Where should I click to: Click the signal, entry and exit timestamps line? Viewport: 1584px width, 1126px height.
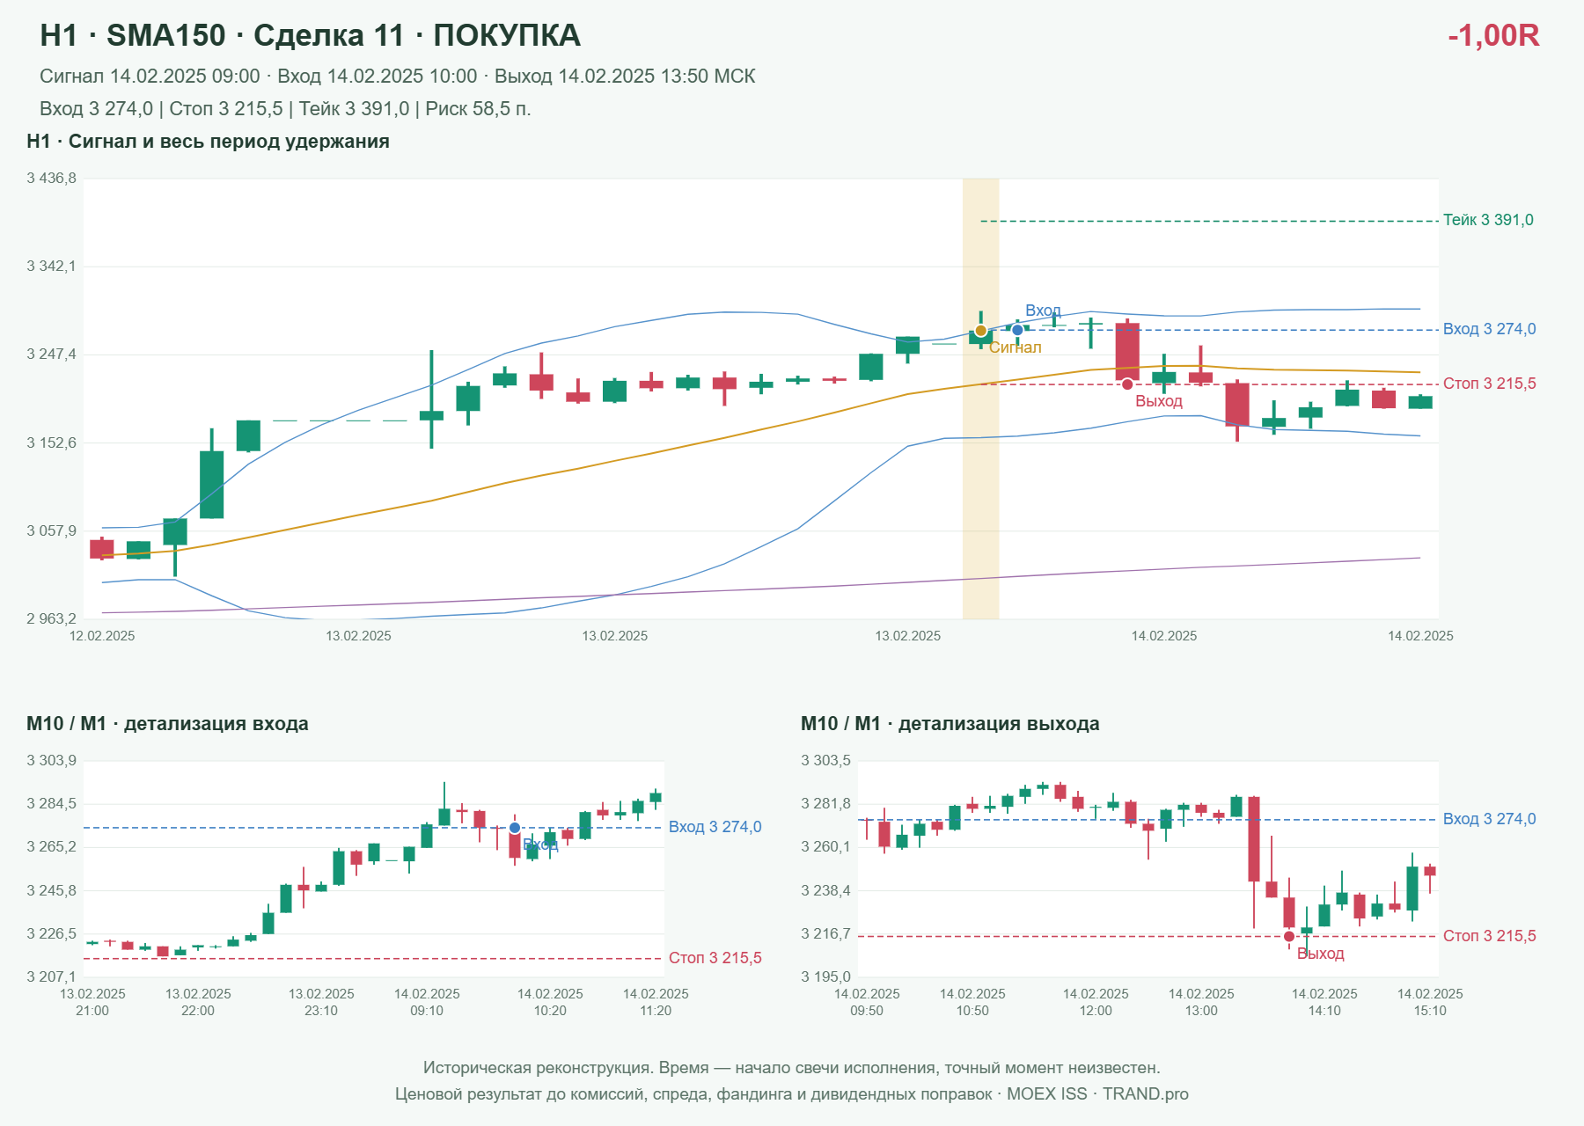point(398,77)
